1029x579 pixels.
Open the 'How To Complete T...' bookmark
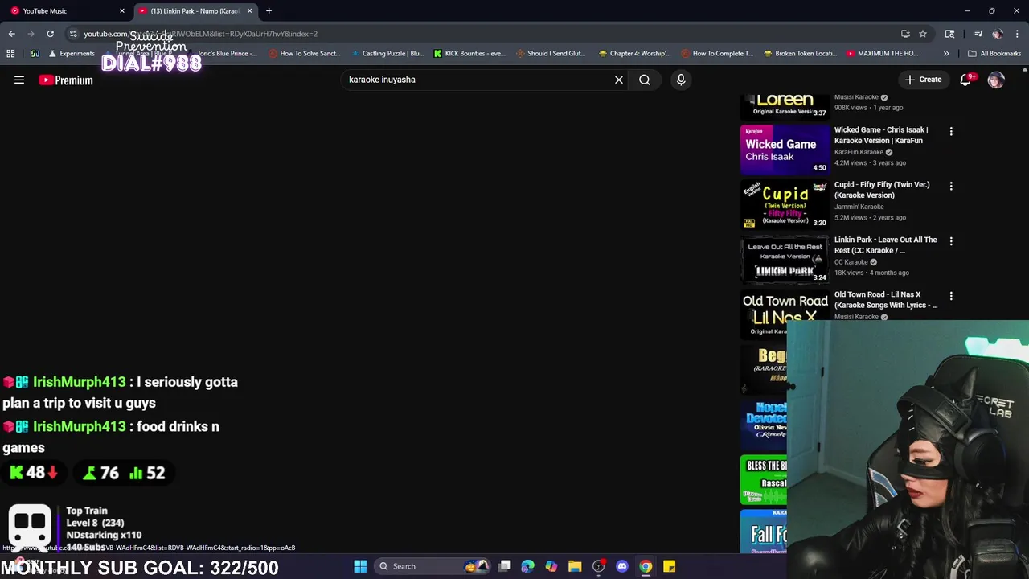(717, 53)
